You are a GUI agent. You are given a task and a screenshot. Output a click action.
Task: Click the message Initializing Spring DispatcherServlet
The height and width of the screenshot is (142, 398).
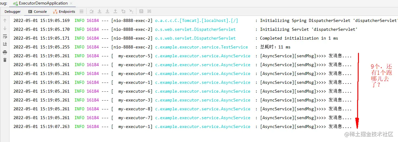[x=329, y=21]
